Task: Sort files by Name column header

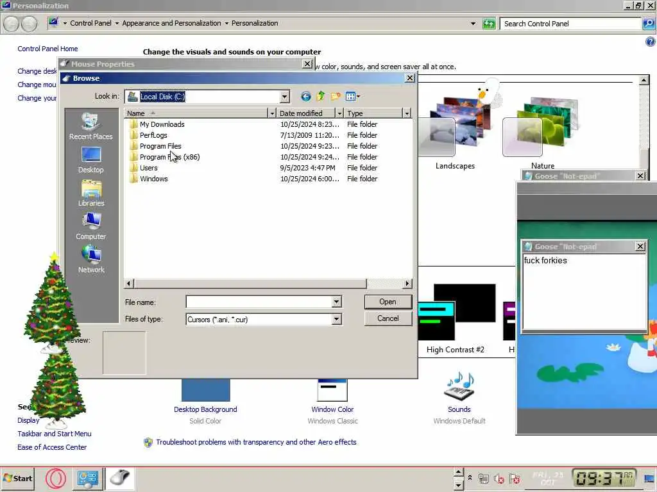Action: tap(196, 113)
